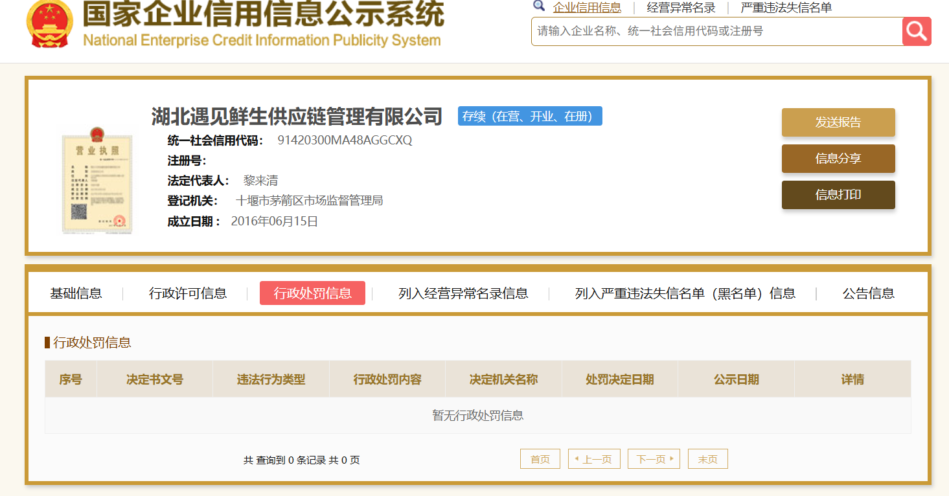Select the 企业信用信息 search category
The height and width of the screenshot is (496, 949).
587,8
